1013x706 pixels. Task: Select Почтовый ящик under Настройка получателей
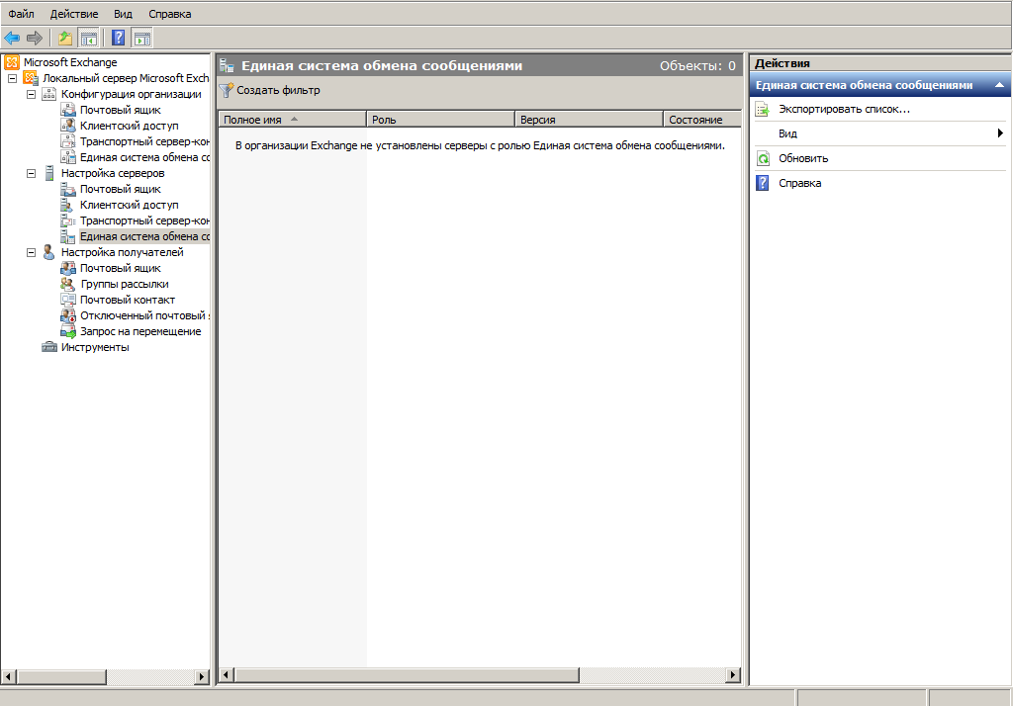pos(120,268)
